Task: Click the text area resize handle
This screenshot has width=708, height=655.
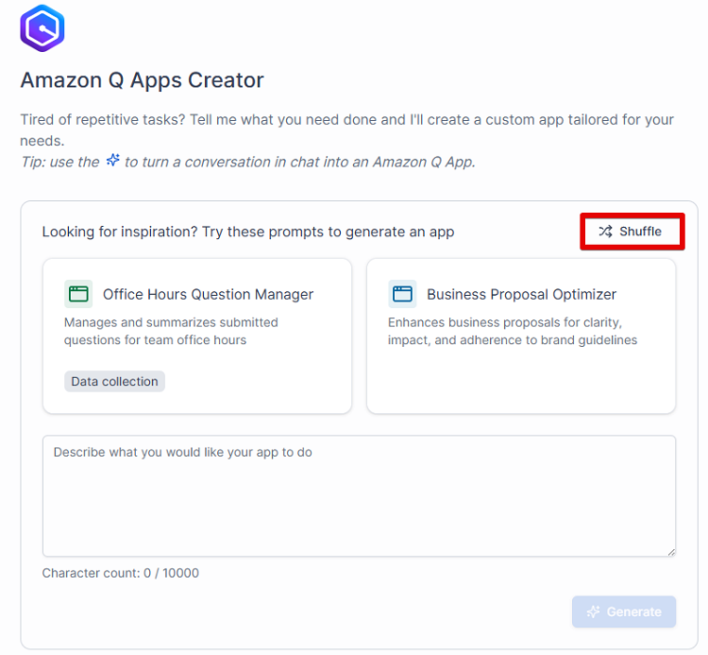Action: coord(670,551)
